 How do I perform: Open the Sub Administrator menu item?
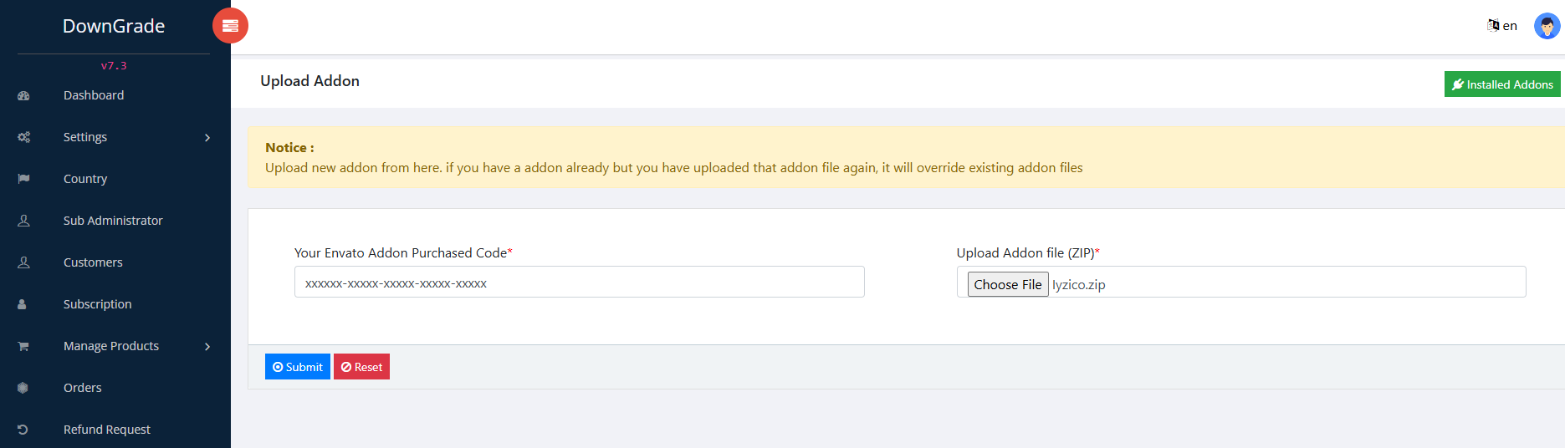click(x=113, y=221)
